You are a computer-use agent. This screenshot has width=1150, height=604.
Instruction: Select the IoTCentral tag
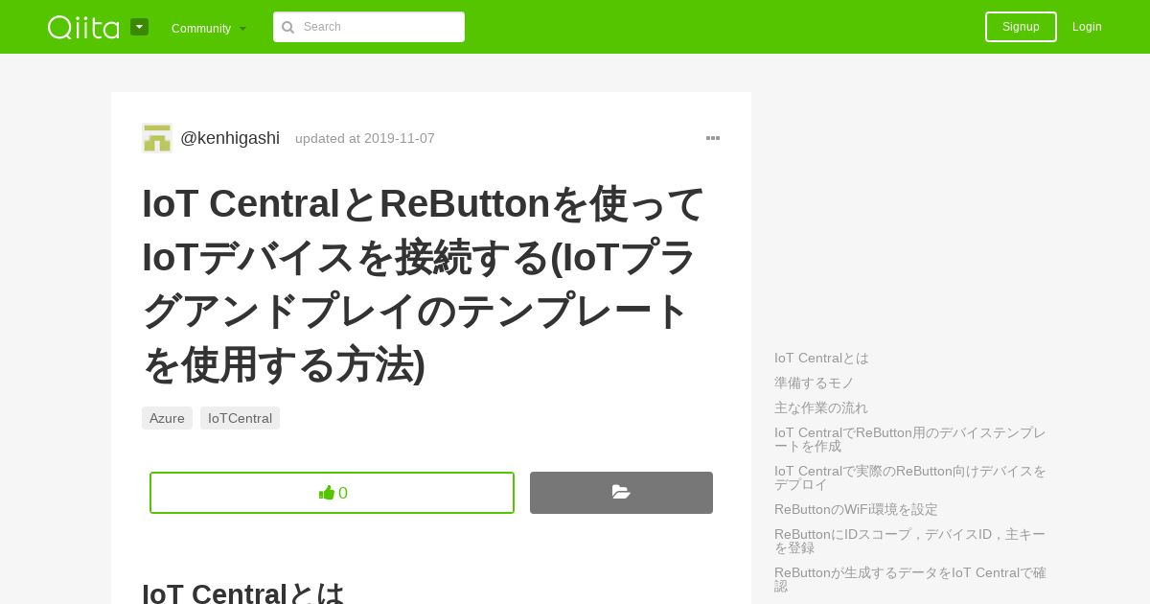(x=240, y=418)
